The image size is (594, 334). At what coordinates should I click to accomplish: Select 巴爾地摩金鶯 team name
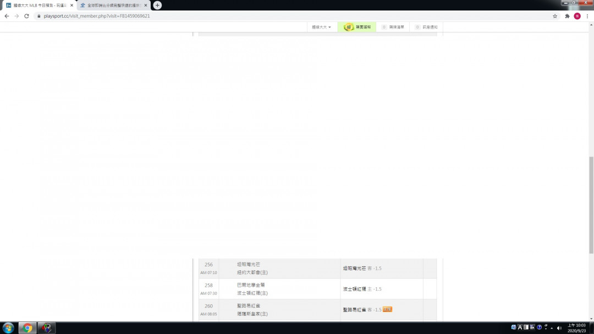tap(251, 285)
